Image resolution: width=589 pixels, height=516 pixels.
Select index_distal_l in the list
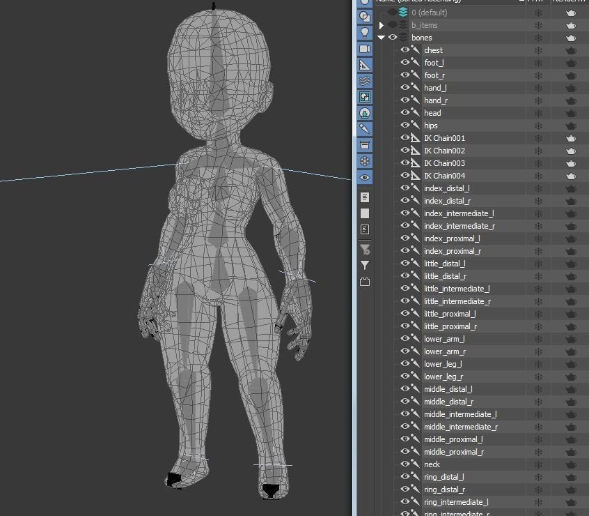pyautogui.click(x=447, y=188)
